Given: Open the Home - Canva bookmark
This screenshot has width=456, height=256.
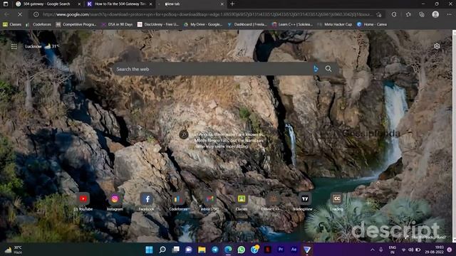Looking at the screenshot, I should [372, 24].
